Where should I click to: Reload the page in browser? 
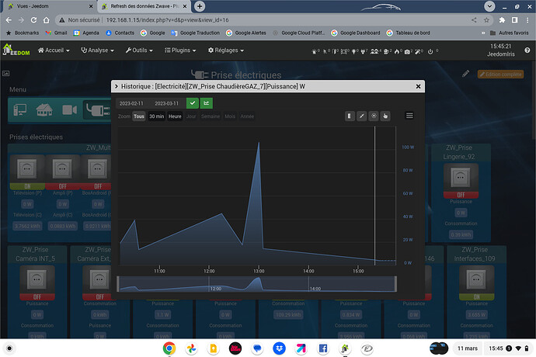(x=33, y=20)
